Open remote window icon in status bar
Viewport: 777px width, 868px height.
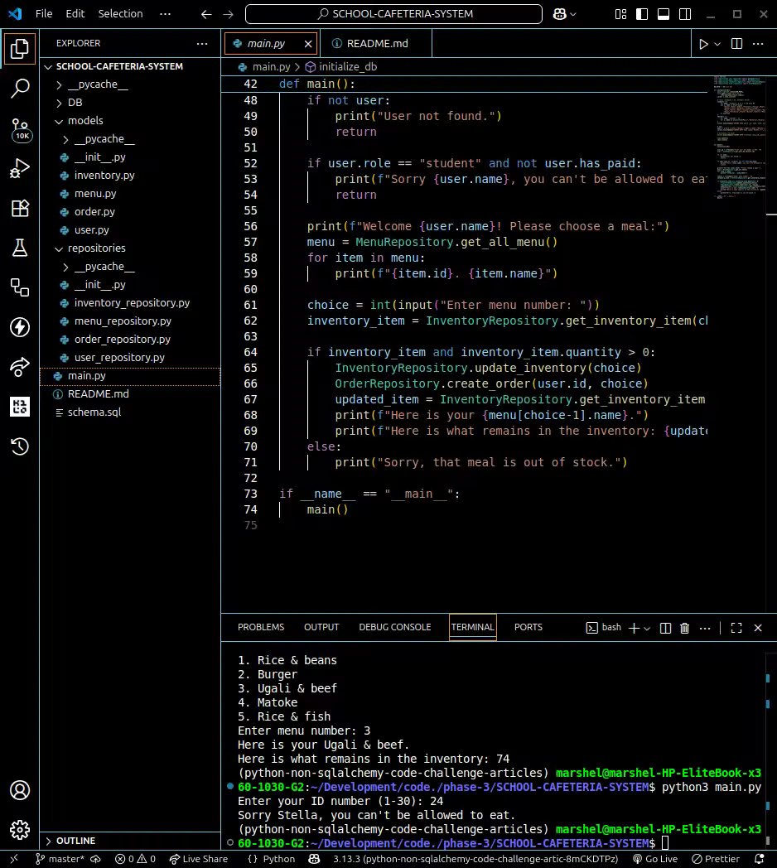tap(14, 859)
